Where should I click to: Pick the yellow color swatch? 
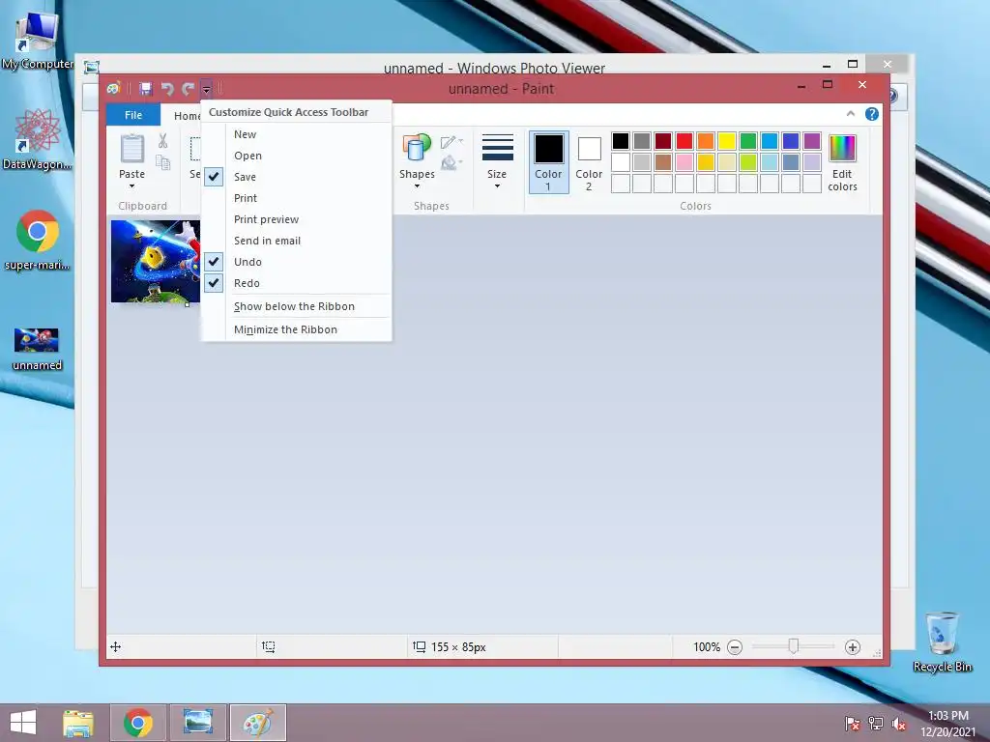727,141
